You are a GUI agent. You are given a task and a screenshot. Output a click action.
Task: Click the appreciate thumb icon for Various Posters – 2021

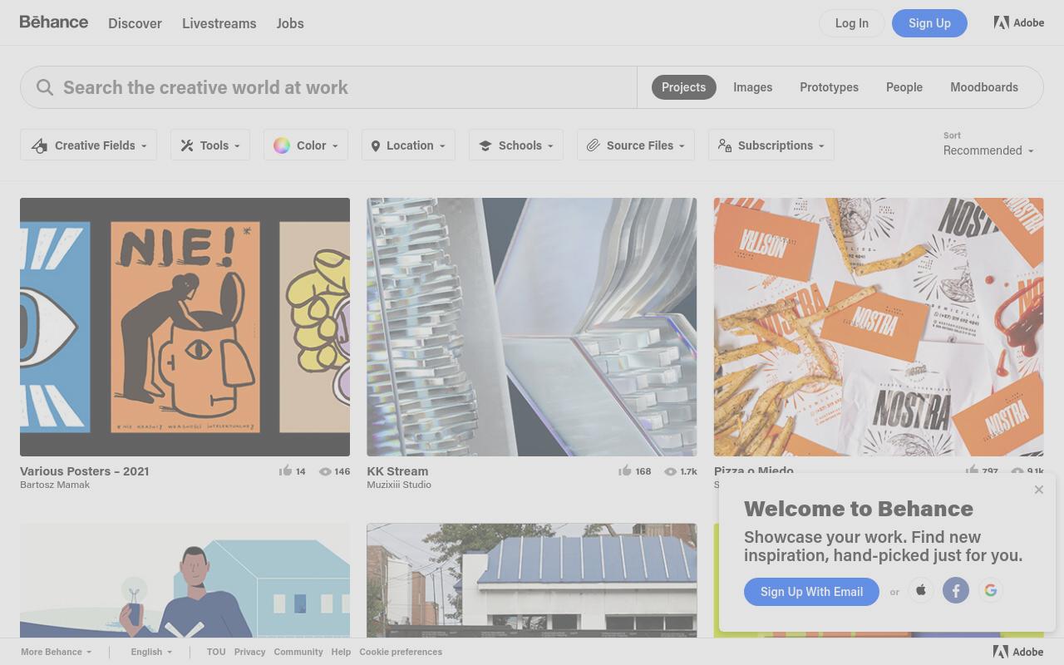285,470
